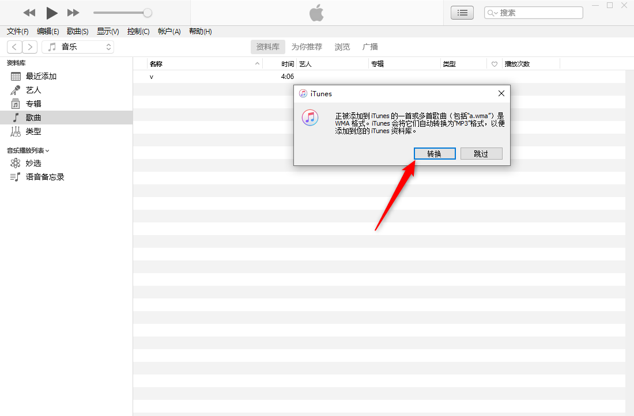This screenshot has height=416, width=634.
Task: Open the 歌曲(S) menu
Action: 78,32
